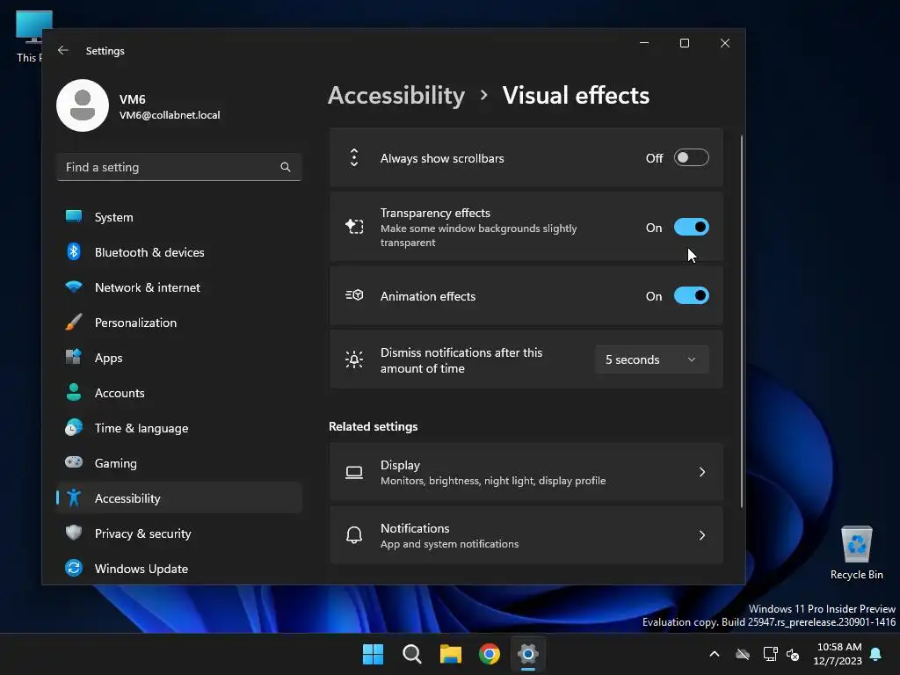Click the System monitor icon in sidebar
The width and height of the screenshot is (900, 675).
coord(74,216)
